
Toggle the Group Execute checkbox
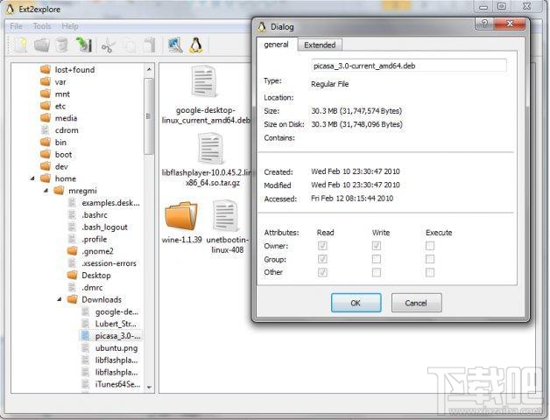[430, 259]
